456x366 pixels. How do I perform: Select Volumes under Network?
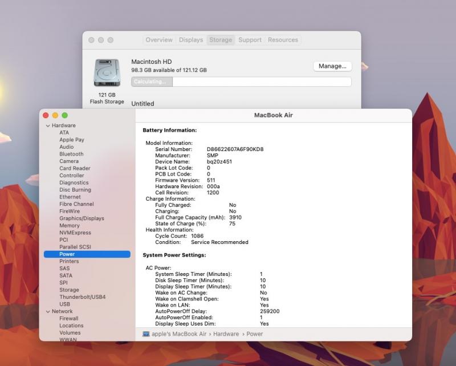[70, 333]
